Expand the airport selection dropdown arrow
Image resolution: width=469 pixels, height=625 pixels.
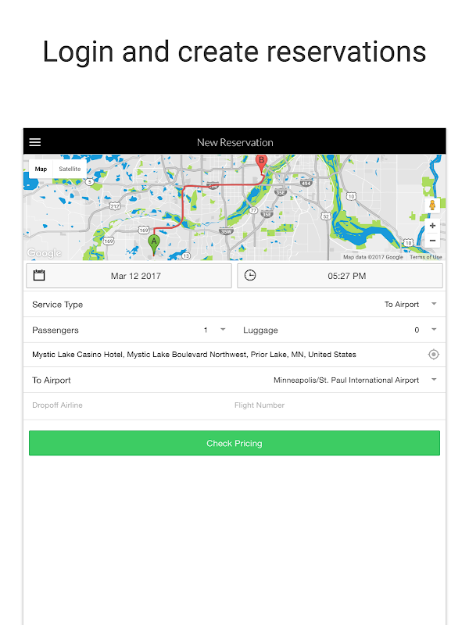pyautogui.click(x=434, y=380)
